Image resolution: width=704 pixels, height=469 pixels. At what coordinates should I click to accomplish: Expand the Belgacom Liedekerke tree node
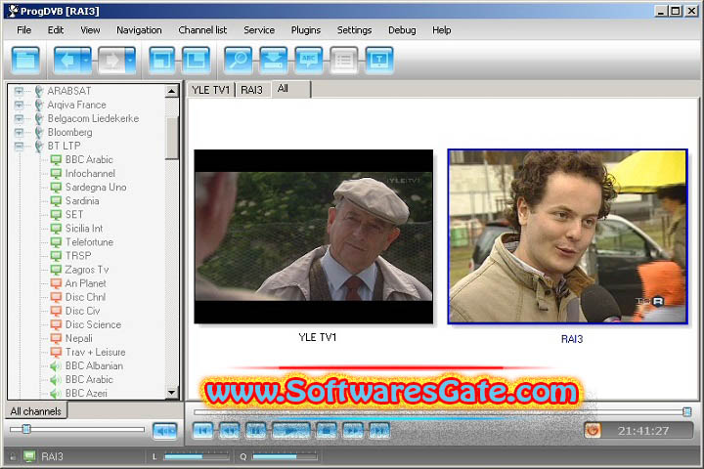coord(19,118)
